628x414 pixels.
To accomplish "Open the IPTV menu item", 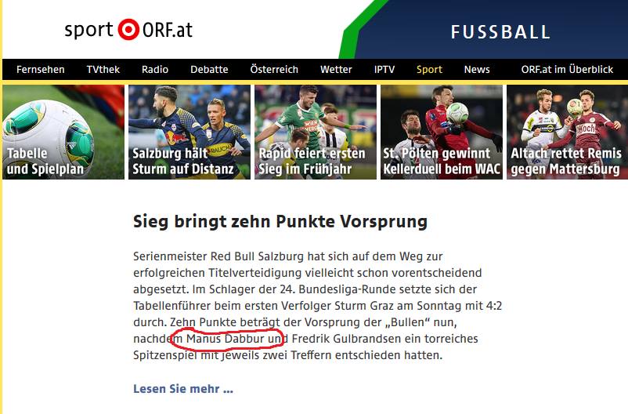I will pos(384,70).
